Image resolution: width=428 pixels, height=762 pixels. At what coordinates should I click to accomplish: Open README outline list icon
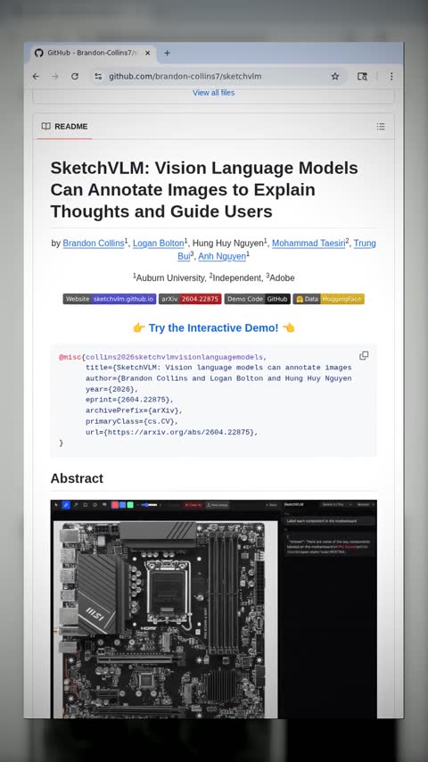[x=381, y=127]
